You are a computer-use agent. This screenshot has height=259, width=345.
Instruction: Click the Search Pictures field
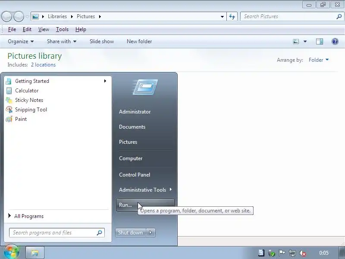pyautogui.click(x=292, y=16)
